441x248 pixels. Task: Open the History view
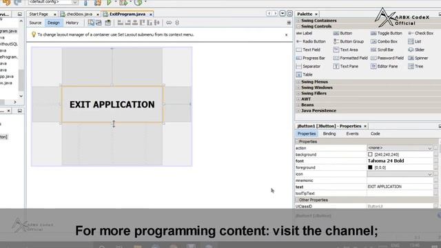pyautogui.click(x=72, y=23)
